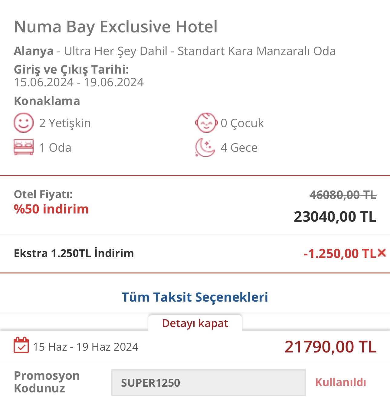Click the 15.06.2024 - 19.06.2024 stay dates
This screenshot has width=390, height=400.
click(79, 82)
